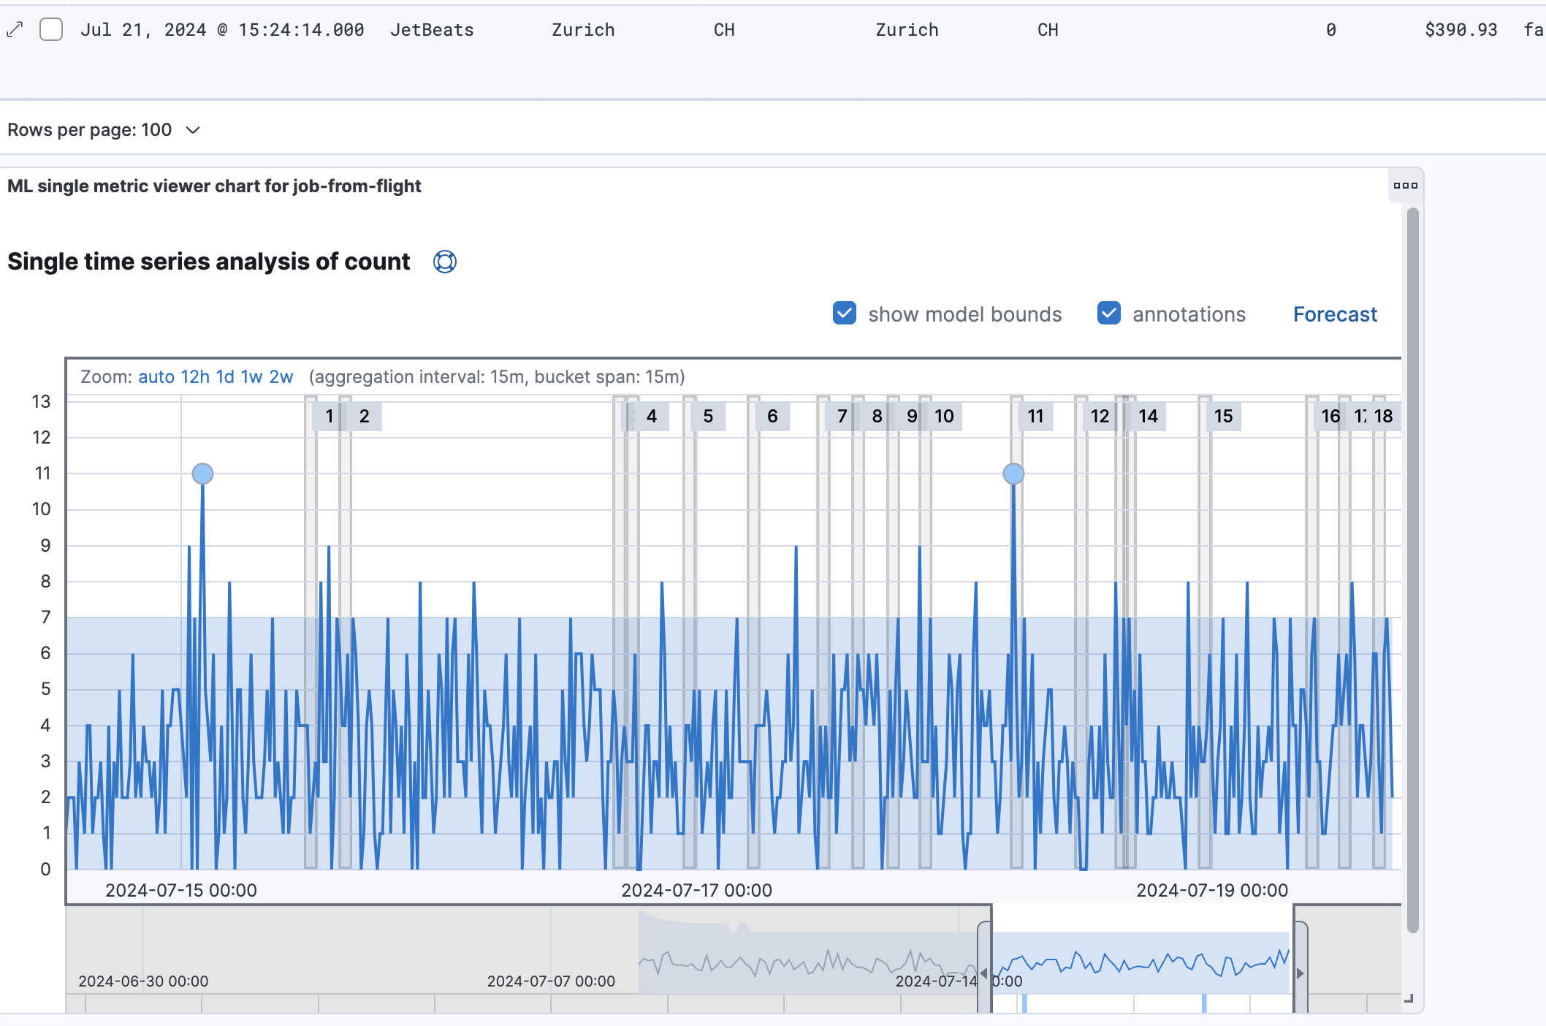The height and width of the screenshot is (1026, 1546).
Task: Click the anomaly point above annotation 11
Action: pos(1013,474)
